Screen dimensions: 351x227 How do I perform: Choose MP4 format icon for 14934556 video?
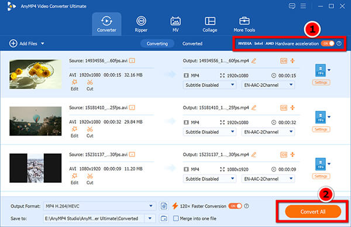pyautogui.click(x=321, y=70)
